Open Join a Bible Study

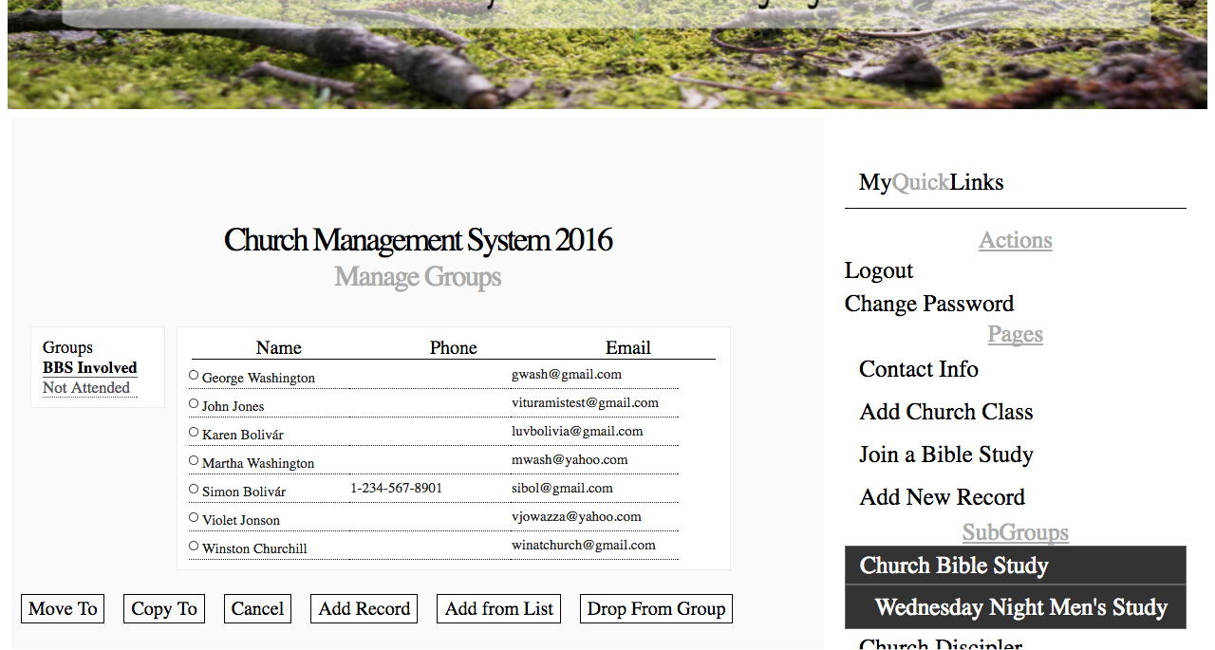point(945,455)
